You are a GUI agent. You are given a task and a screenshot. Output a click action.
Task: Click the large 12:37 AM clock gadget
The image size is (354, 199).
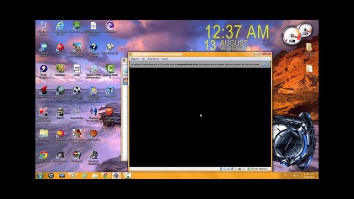click(237, 32)
